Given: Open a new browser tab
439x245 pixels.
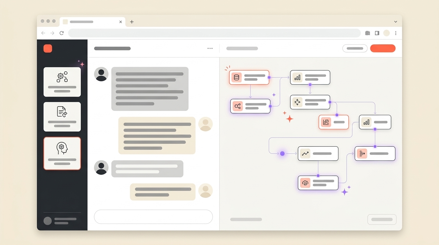Looking at the screenshot, I should pyautogui.click(x=132, y=22).
